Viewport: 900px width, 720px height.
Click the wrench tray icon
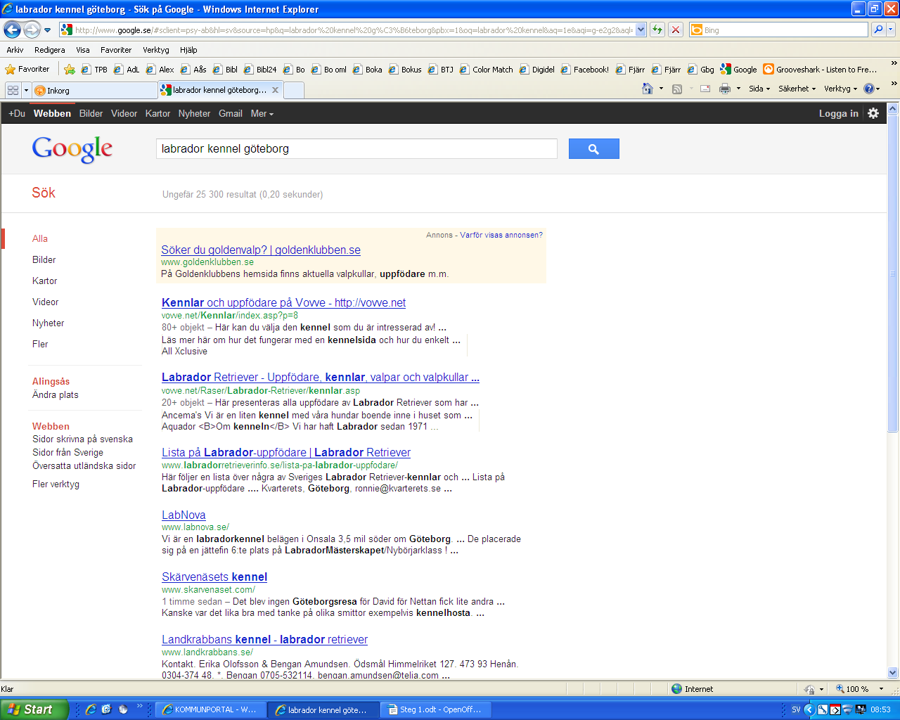pos(822,709)
